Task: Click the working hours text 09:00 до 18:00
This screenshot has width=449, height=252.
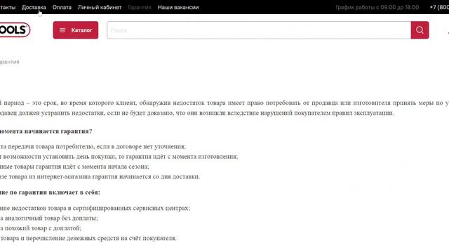Action: [x=377, y=8]
